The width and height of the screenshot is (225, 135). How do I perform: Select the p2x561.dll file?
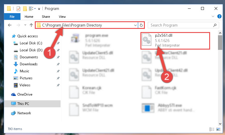175,41
